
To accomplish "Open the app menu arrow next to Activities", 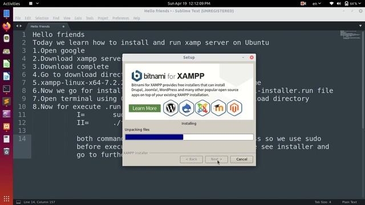I will click(37, 3).
